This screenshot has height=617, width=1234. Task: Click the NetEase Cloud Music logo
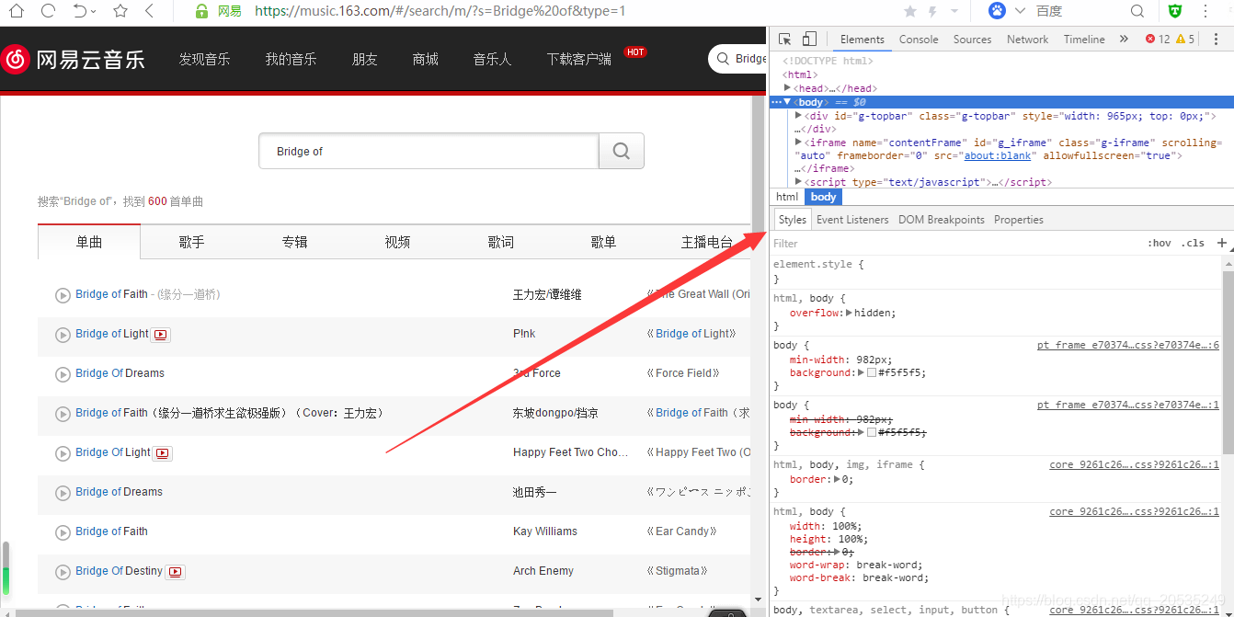(74, 59)
